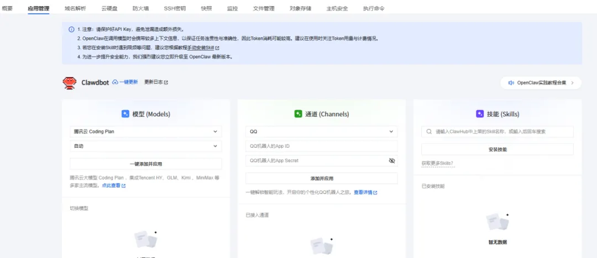Click the 添加并应用 button

[x=321, y=178]
